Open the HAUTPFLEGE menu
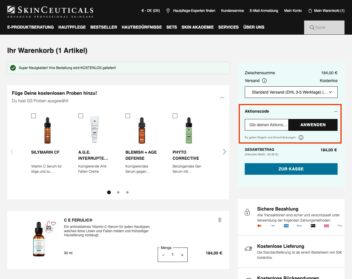The height and width of the screenshot is (279, 352). click(x=72, y=27)
